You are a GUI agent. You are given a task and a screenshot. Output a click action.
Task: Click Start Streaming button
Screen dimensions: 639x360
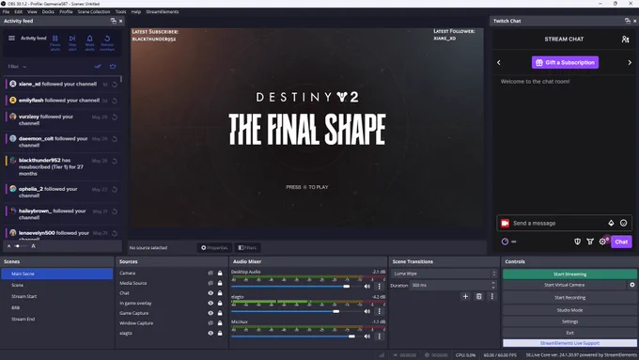tap(569, 274)
